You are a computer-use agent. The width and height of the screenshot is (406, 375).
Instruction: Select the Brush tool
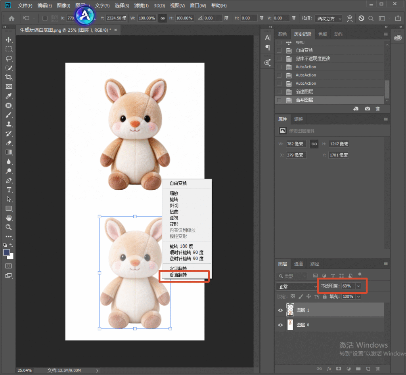coord(9,115)
